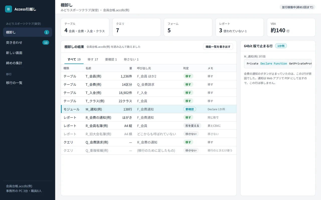Click 機能一覧を書き出す button
This screenshot has width=321, height=200.
(218, 47)
